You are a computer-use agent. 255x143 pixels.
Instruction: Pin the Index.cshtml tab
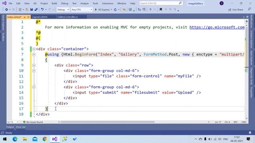pos(25,17)
